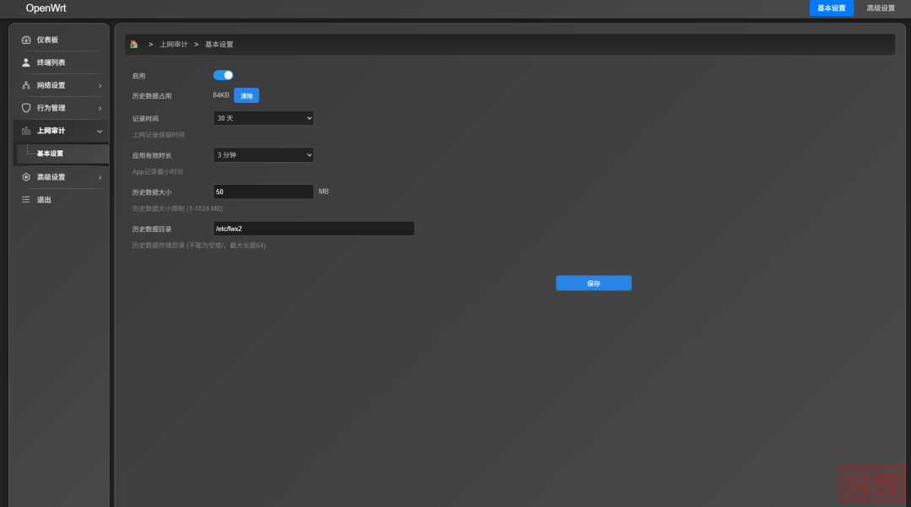
Task: Expand the 网络设置 chevron arrow
Action: coord(100,85)
